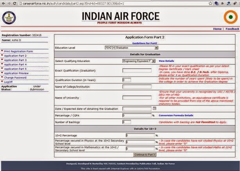Click the person-shaped toolbar extension icon
Image resolution: width=240 pixels, height=171 pixels.
click(x=229, y=4)
